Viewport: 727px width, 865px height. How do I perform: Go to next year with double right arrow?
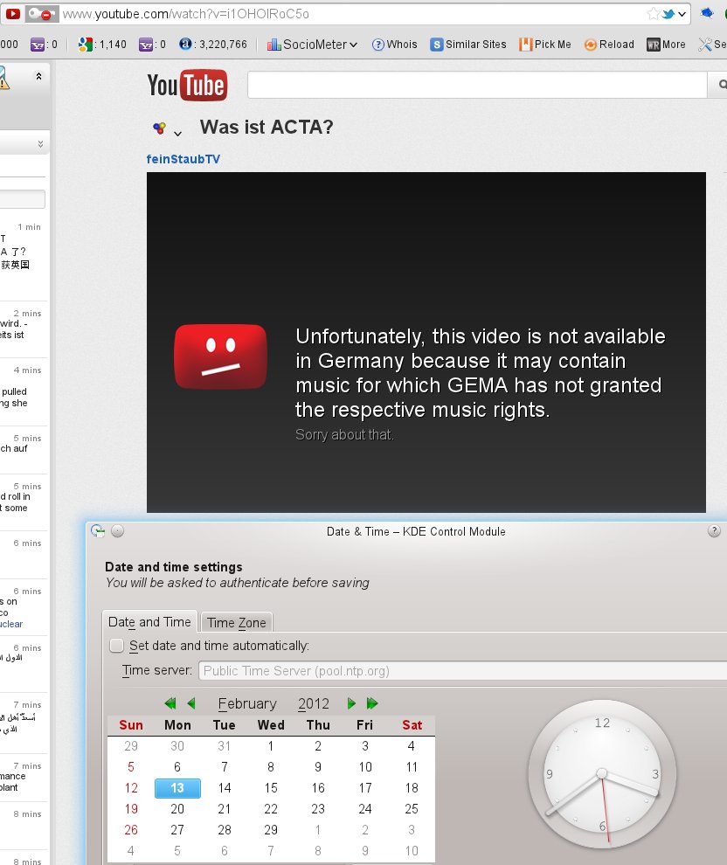click(x=372, y=703)
